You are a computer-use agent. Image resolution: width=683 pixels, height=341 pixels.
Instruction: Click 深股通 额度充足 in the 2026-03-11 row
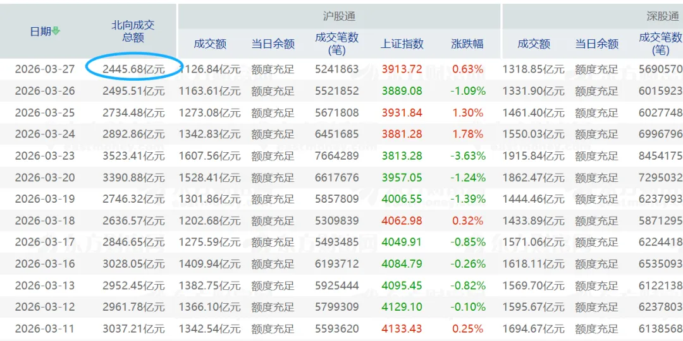[597, 328]
